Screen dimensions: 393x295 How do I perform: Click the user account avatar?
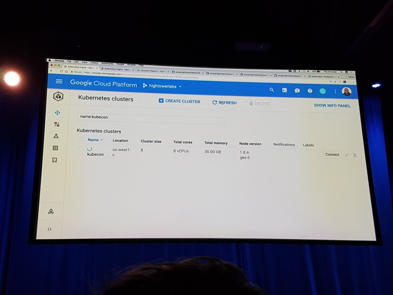coord(346,91)
